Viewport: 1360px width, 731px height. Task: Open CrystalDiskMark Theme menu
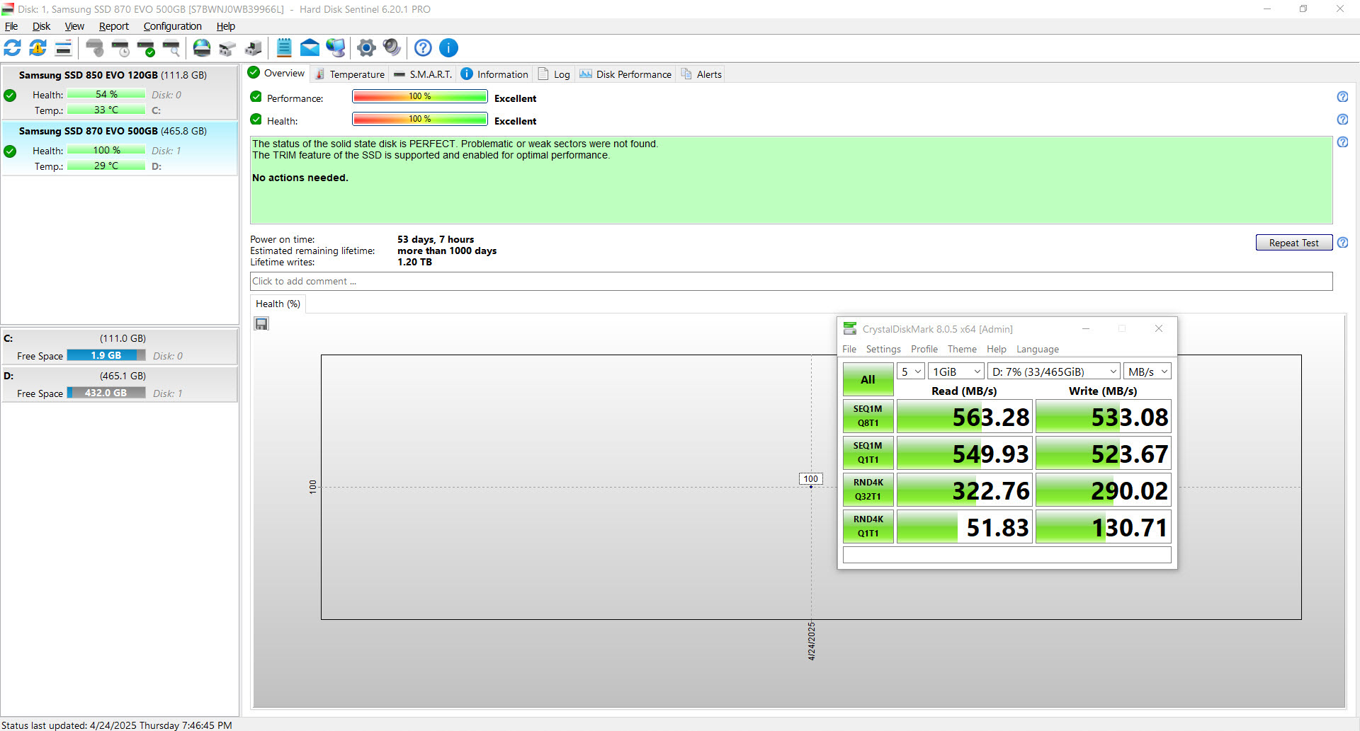pyautogui.click(x=962, y=350)
